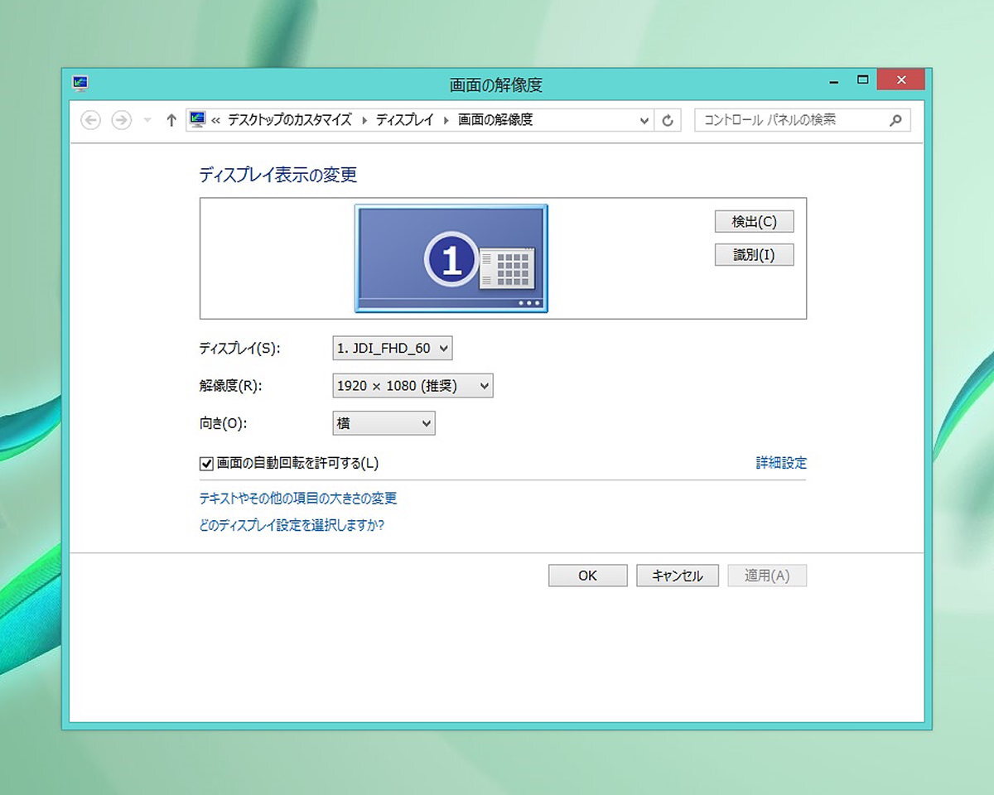Maximize the 画面の解像度 window
The image size is (994, 795).
[862, 80]
